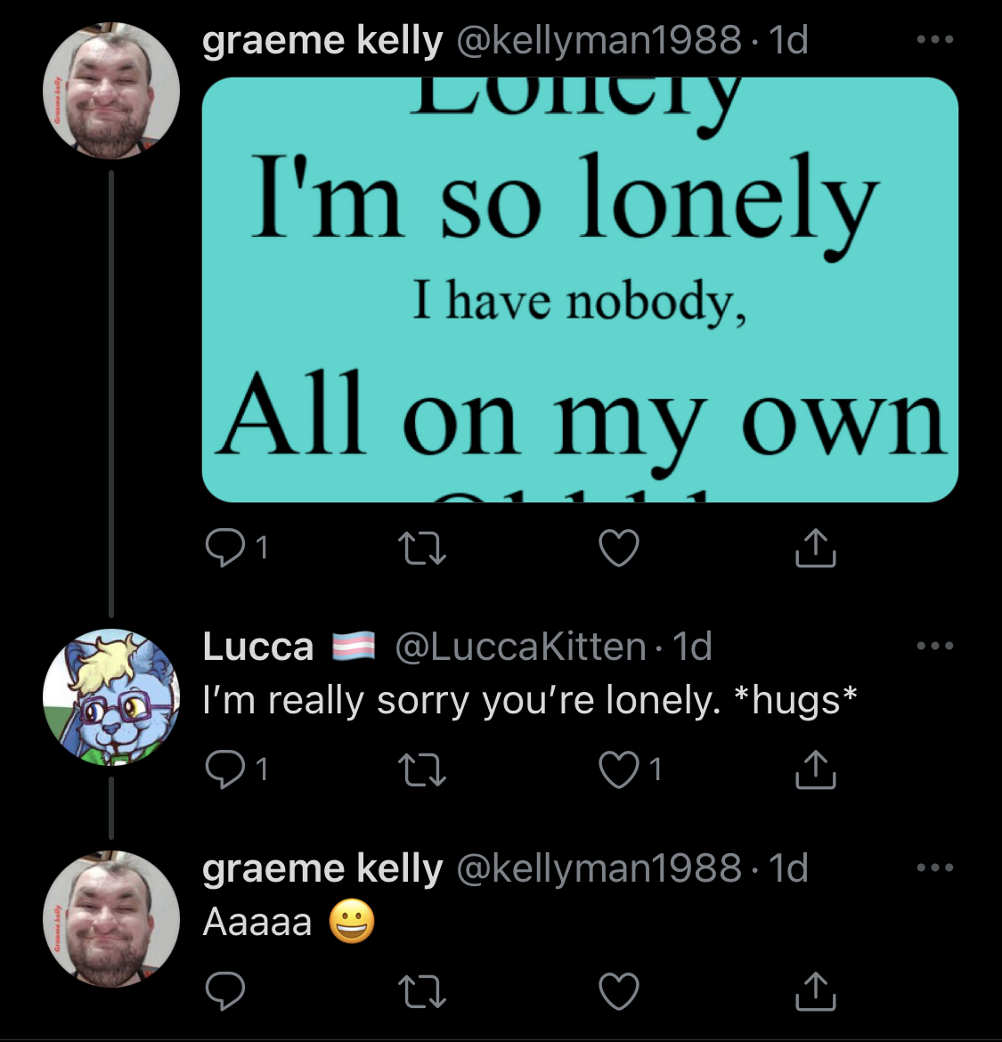This screenshot has height=1042, width=1002.
Task: Reply to the 'Aaaaa' tweet
Action: click(224, 991)
